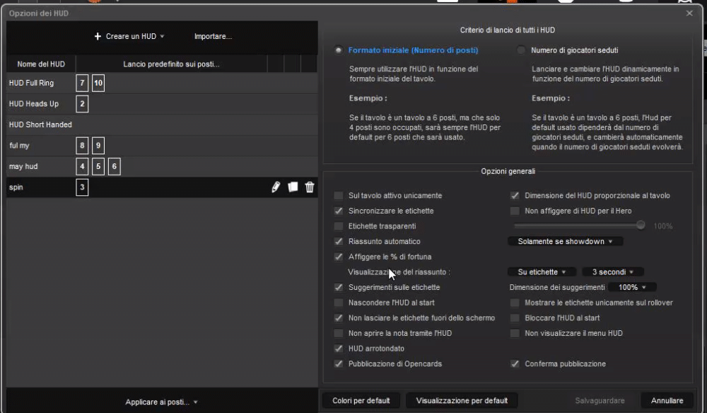Select Numero di giocatori seduti radio
707x413 pixels.
tap(521, 50)
